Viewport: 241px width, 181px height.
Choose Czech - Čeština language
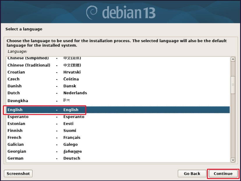[118, 79]
